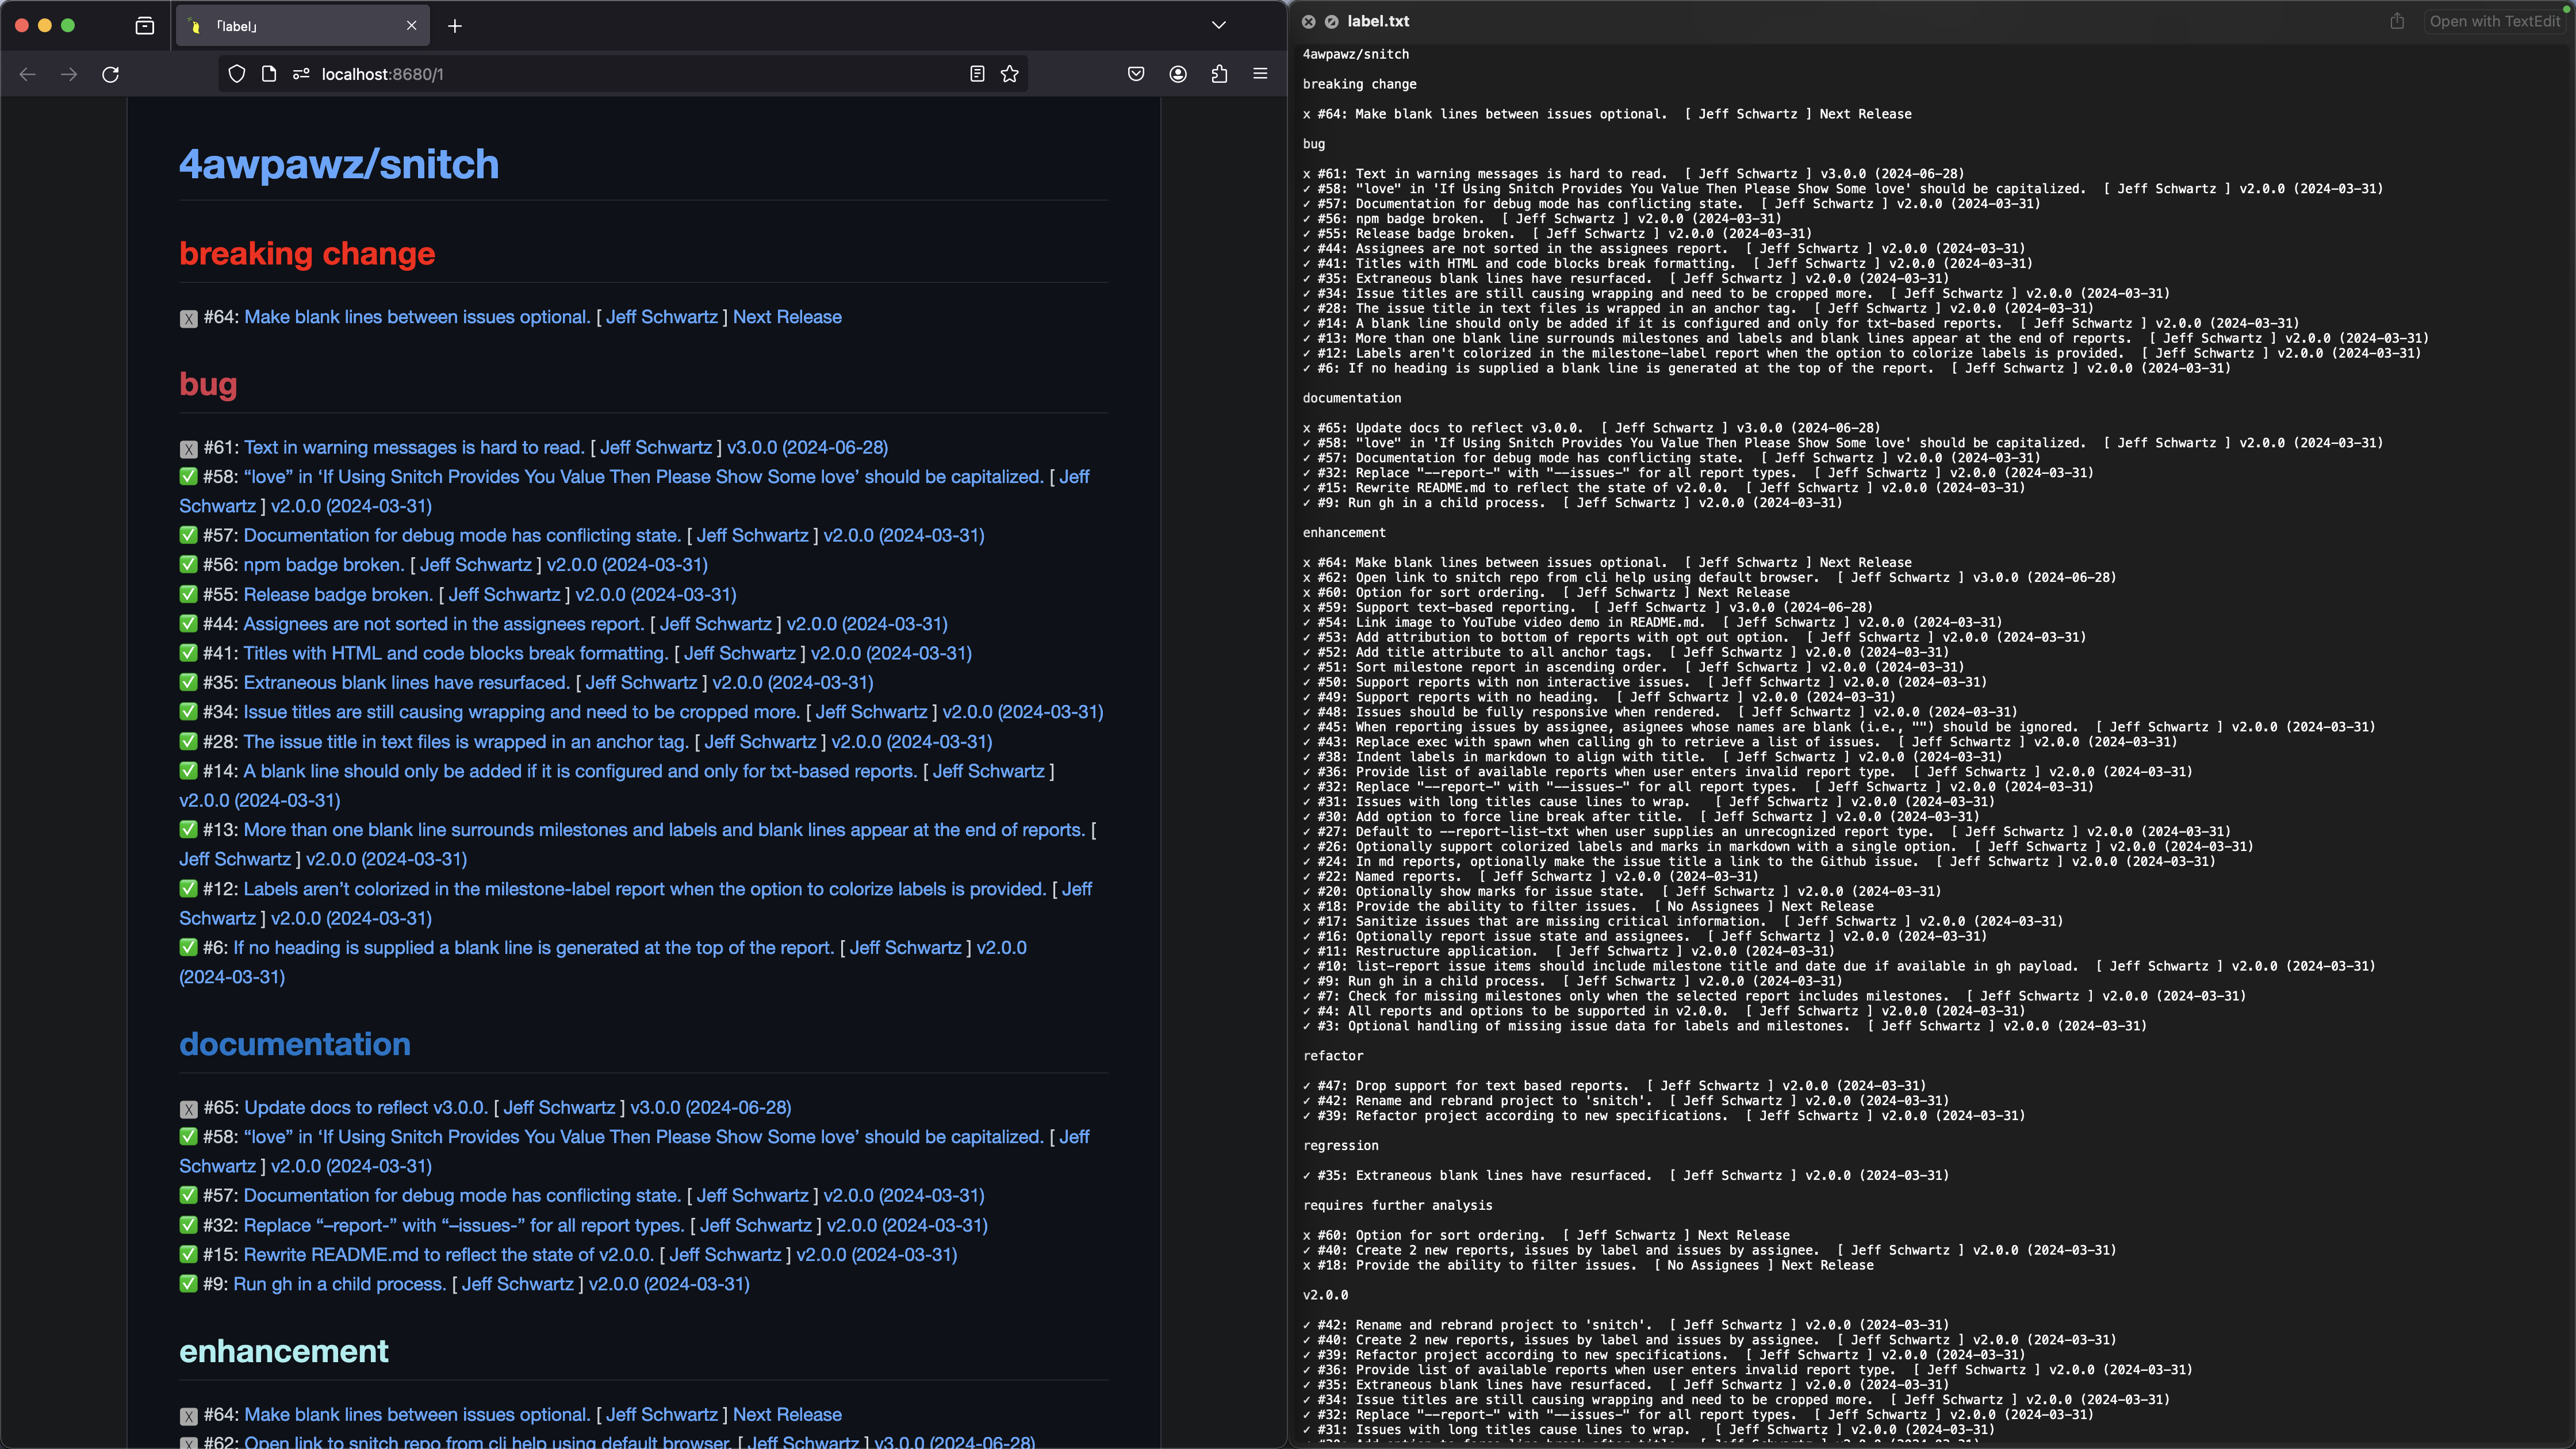Open the Extensions puzzle icon
This screenshot has height=1449, width=2576.
point(1219,74)
